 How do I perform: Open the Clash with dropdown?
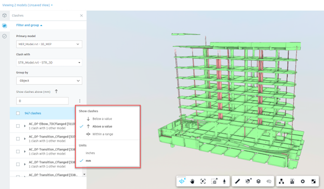point(49,63)
